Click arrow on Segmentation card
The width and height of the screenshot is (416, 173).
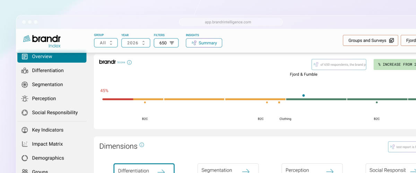[246, 171]
